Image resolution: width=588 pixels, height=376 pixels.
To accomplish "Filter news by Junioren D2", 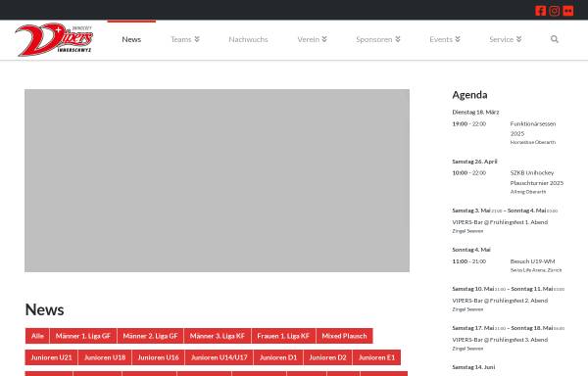I will 327,357.
